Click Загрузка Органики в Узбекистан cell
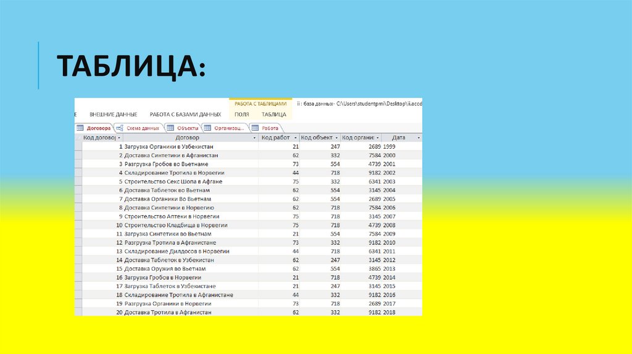Image resolution: width=632 pixels, height=354 pixels. tap(168, 147)
